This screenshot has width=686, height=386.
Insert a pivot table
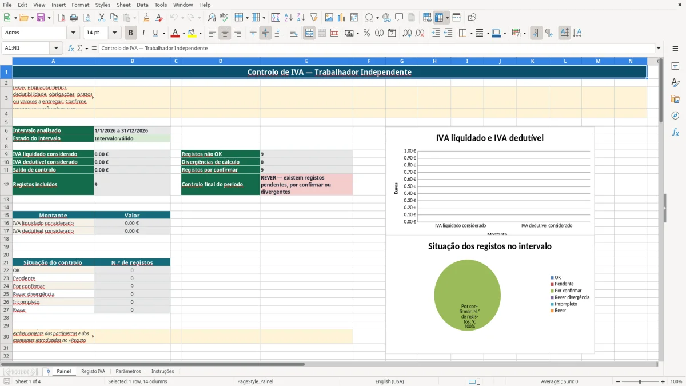tap(354, 18)
